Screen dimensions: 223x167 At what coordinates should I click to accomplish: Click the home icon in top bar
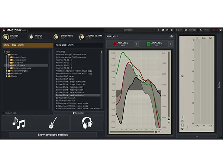pos(201,30)
